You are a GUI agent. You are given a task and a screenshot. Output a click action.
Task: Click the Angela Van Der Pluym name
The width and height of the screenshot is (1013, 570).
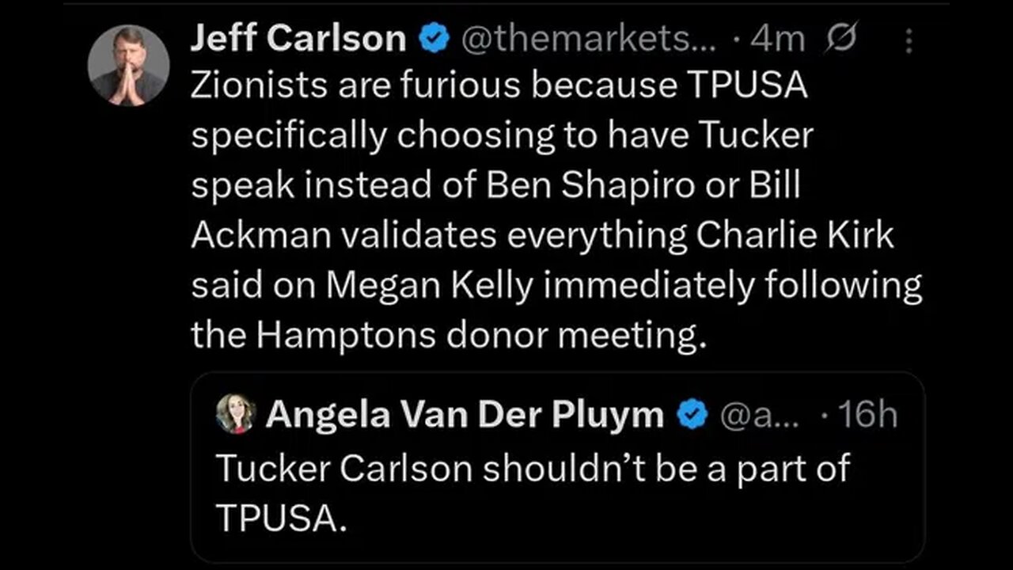[x=464, y=415]
